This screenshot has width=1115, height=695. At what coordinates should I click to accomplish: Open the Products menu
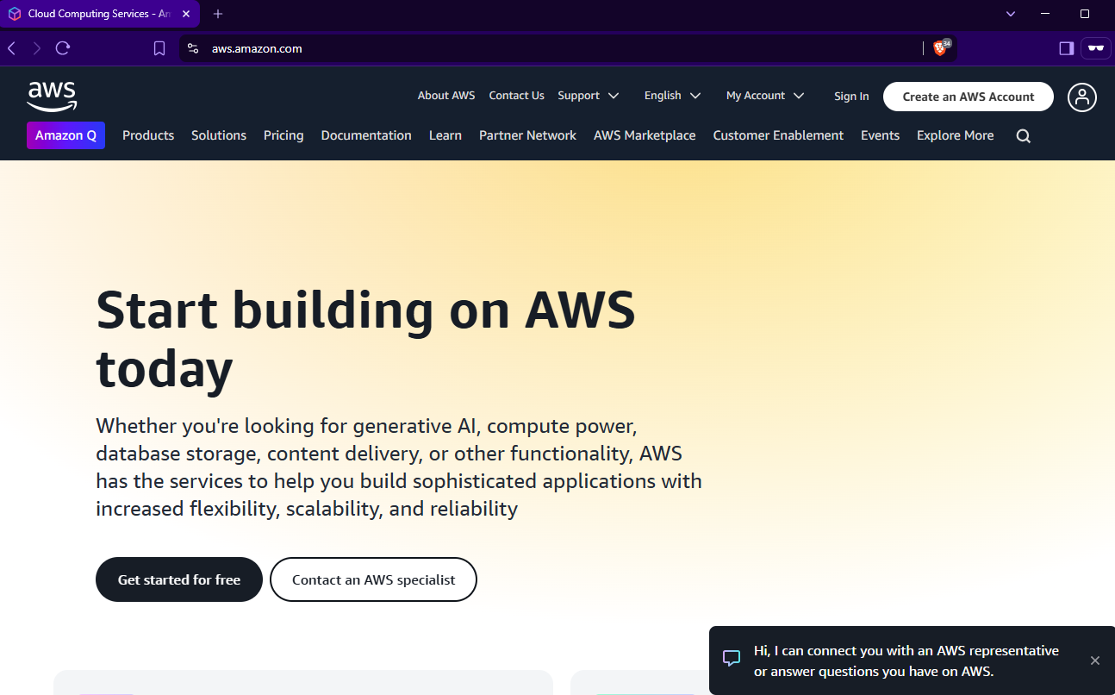[x=148, y=135]
